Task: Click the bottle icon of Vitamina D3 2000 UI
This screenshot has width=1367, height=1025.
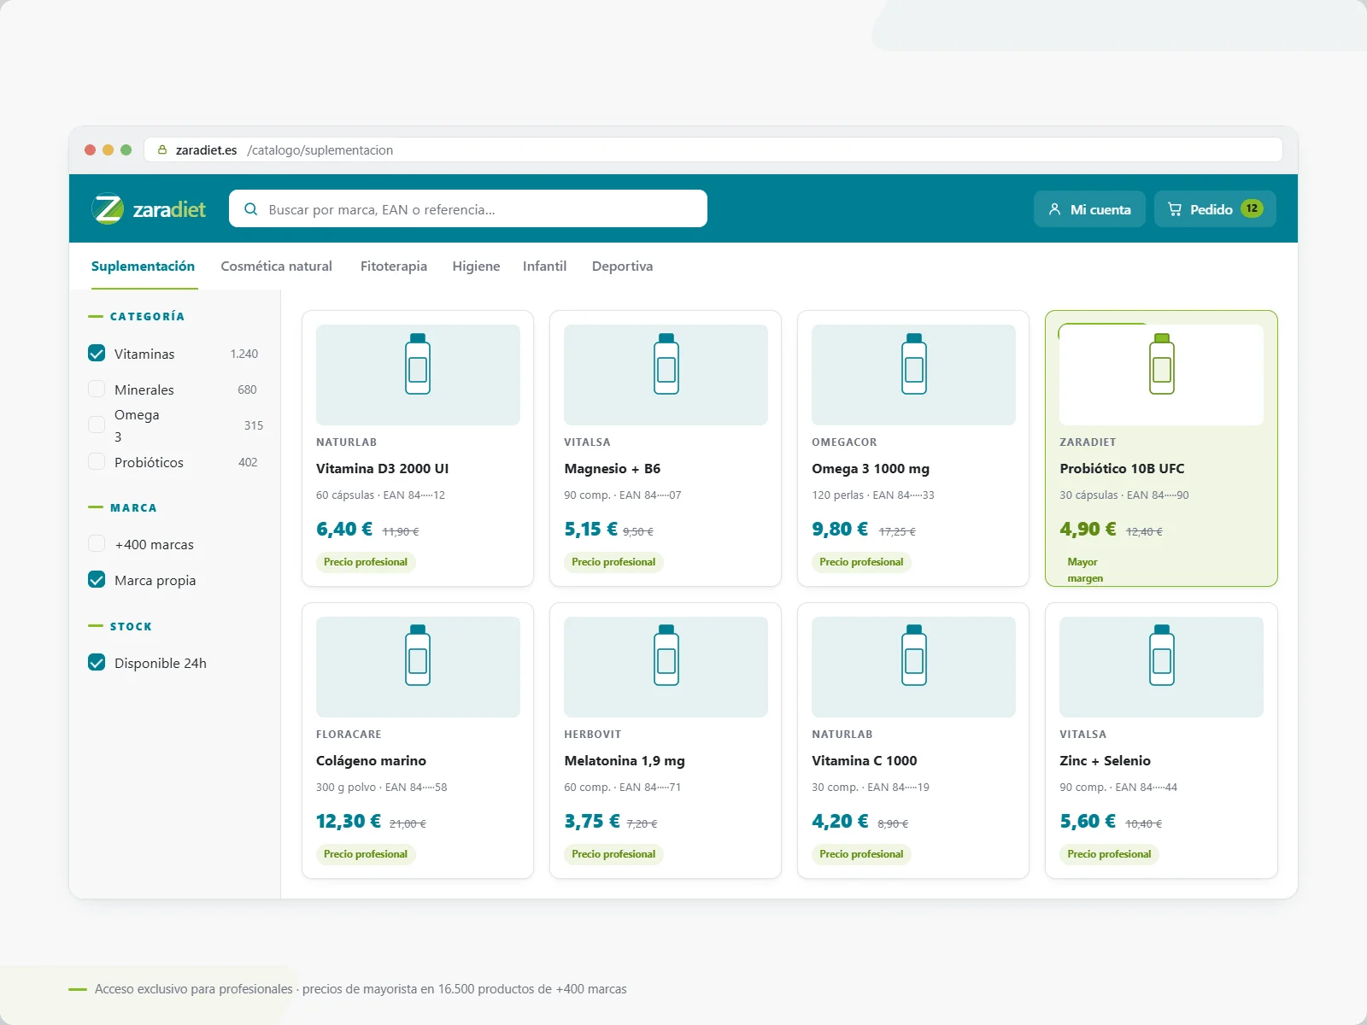Action: [x=418, y=364]
